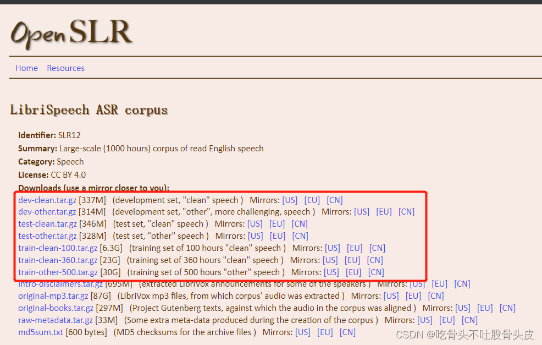542x345 pixels.
Task: Click the OpenSLR logo
Action: coord(71,34)
